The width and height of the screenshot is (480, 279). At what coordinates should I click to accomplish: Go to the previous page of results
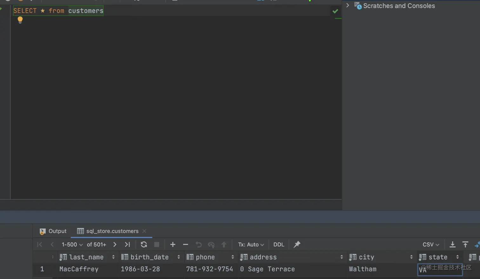pyautogui.click(x=52, y=244)
